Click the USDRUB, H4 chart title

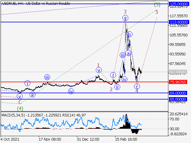[x=36, y=3]
